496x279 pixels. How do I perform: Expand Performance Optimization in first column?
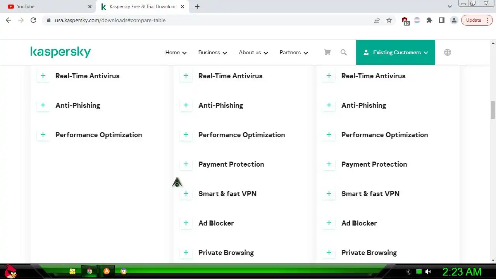[43, 134]
